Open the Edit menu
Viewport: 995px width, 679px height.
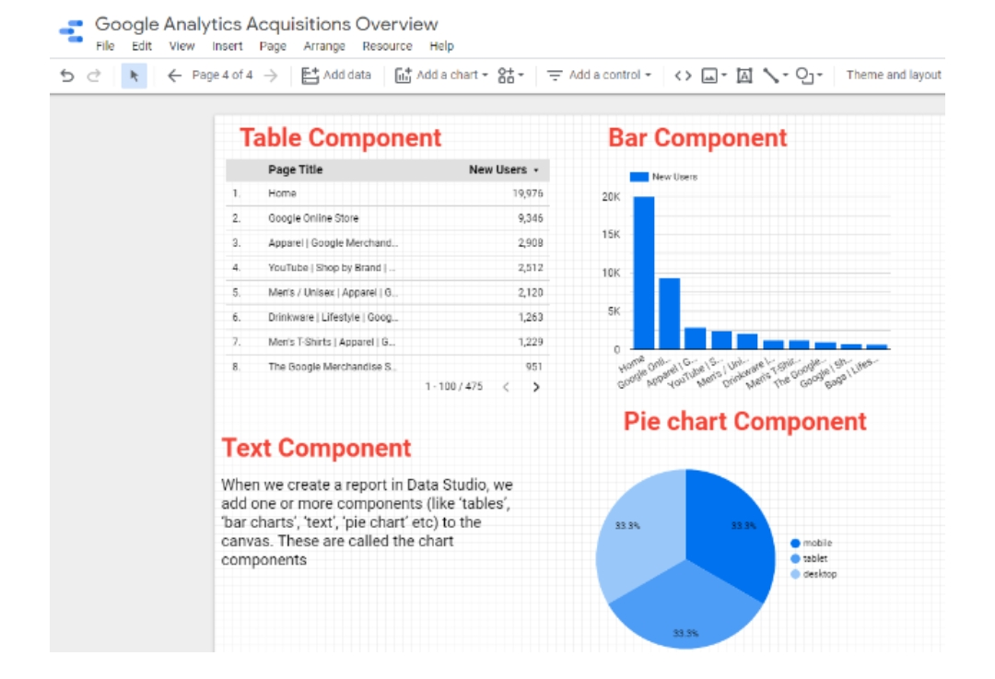(142, 46)
